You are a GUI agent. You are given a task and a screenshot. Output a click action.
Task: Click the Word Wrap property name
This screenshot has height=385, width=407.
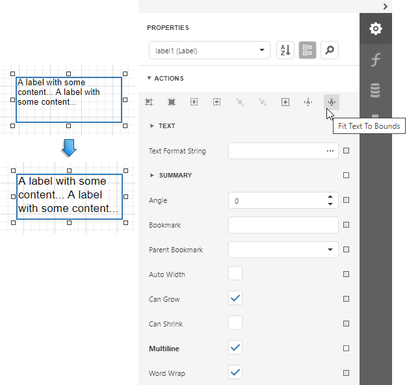(x=167, y=373)
